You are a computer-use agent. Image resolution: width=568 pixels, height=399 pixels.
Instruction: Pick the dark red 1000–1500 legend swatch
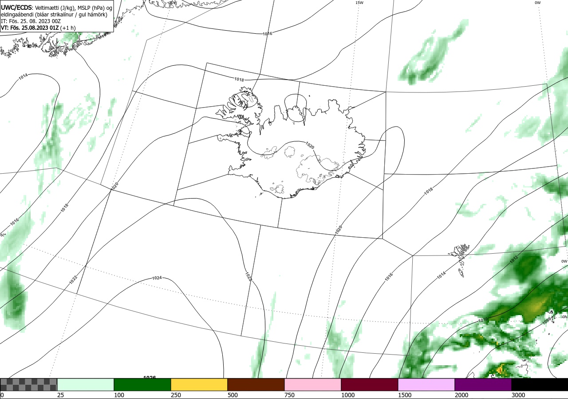click(x=370, y=384)
